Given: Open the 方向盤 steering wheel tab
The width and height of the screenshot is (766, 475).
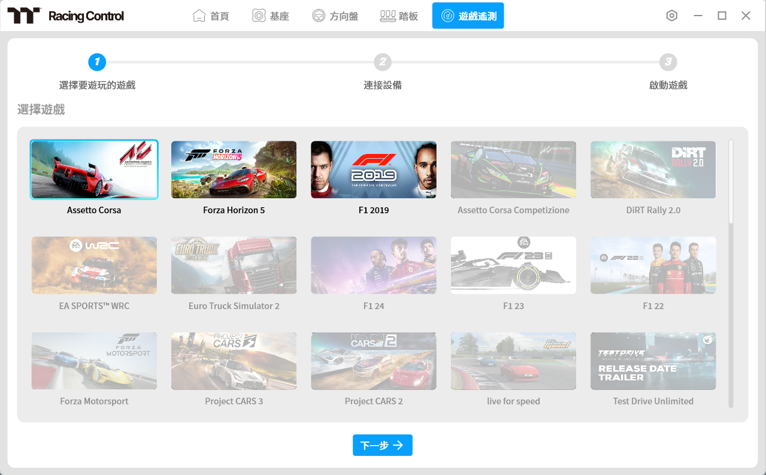Looking at the screenshot, I should pyautogui.click(x=335, y=16).
